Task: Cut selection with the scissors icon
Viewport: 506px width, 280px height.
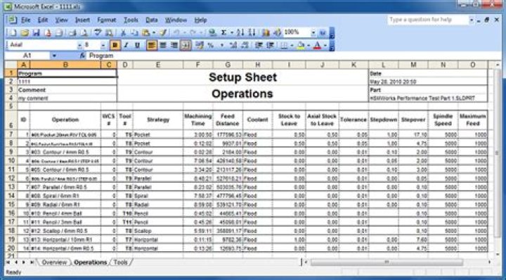Action: pyautogui.click(x=123, y=32)
